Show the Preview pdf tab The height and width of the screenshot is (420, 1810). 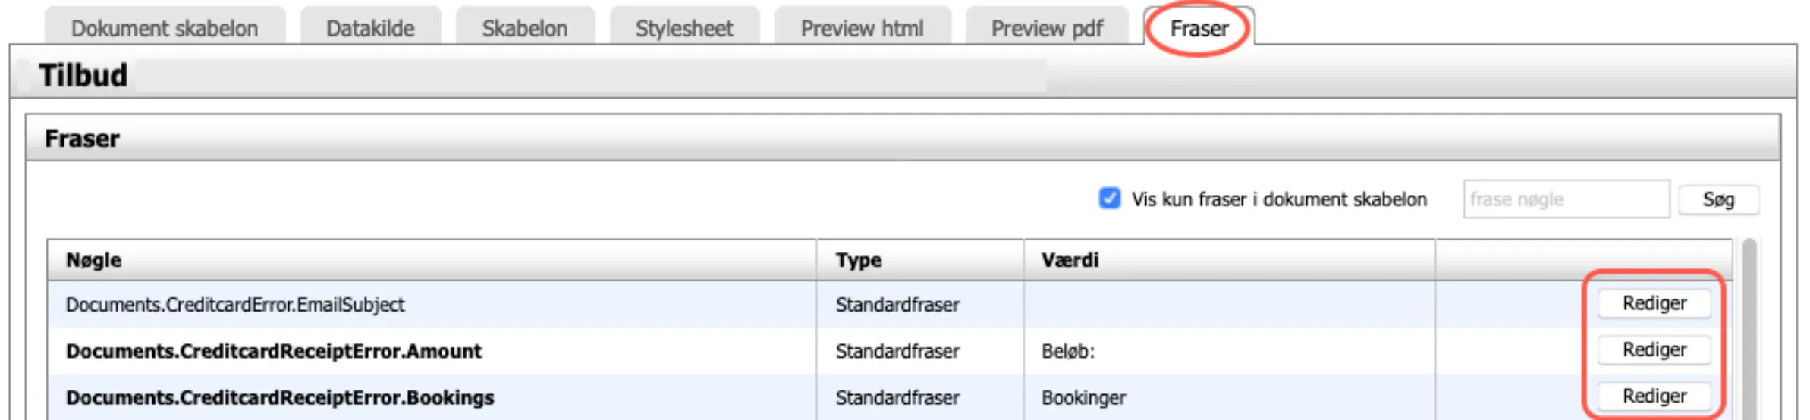tap(1047, 28)
